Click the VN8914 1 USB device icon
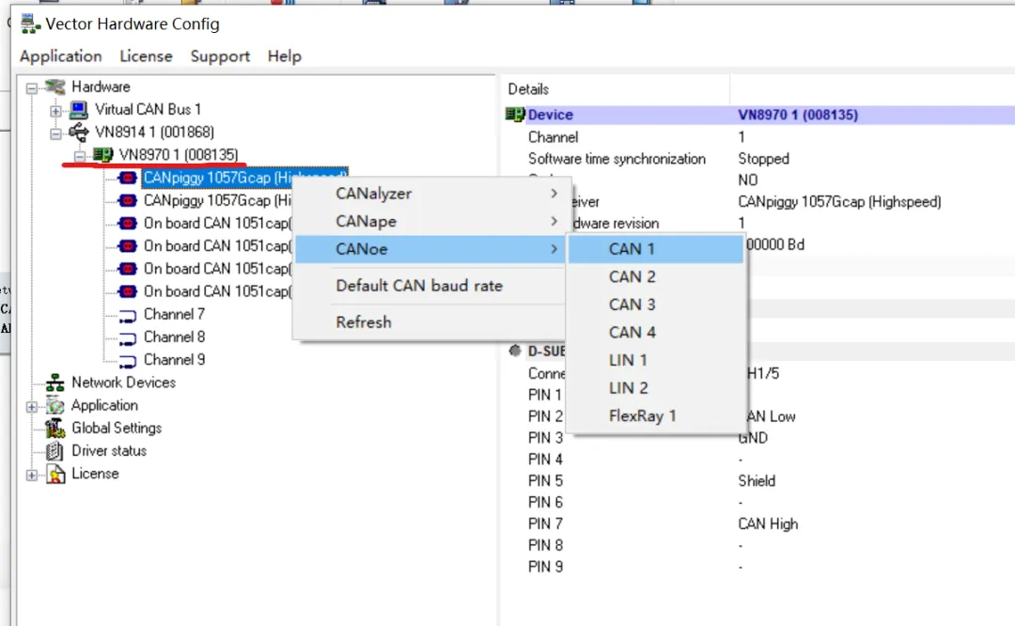The height and width of the screenshot is (626, 1015). point(78,133)
